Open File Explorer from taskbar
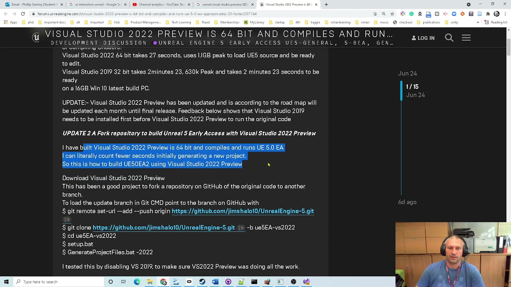Image resolution: width=511 pixels, height=287 pixels. coord(150,282)
